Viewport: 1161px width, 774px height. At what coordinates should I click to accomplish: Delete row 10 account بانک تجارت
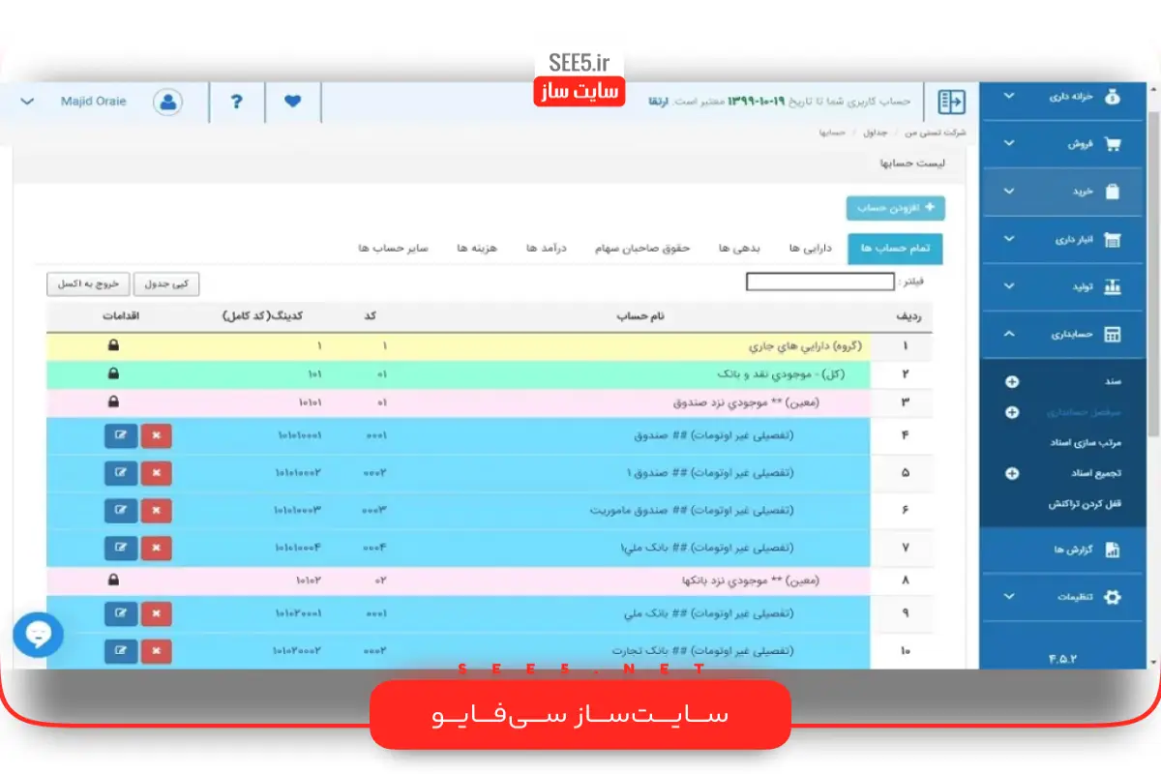(x=156, y=651)
